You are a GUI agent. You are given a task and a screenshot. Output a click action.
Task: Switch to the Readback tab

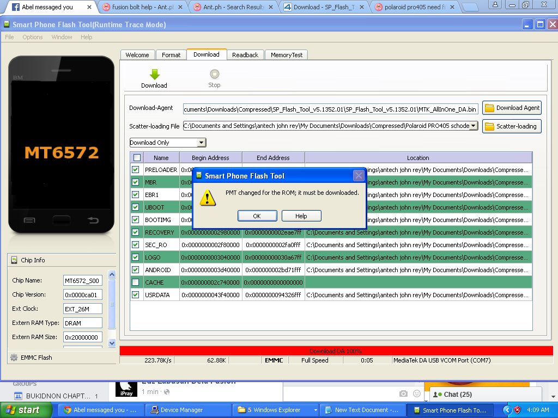(x=245, y=55)
